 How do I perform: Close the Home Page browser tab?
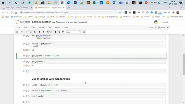(32, 8)
